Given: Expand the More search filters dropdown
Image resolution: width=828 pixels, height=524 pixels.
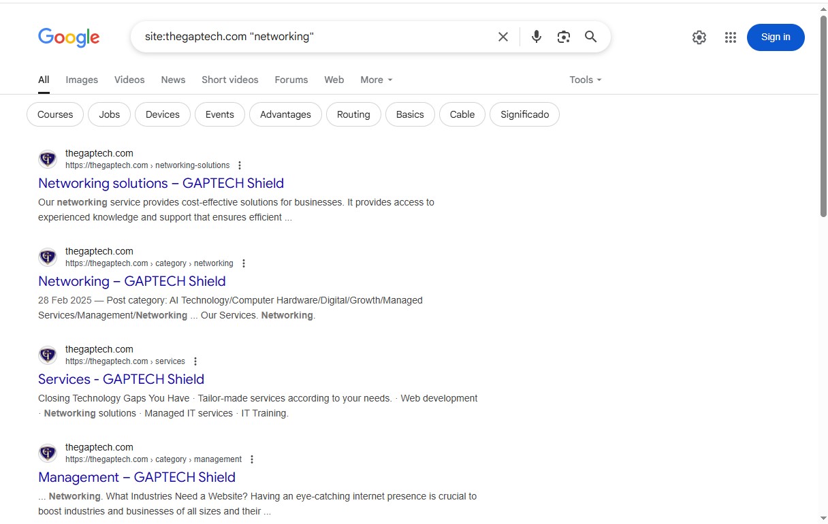Looking at the screenshot, I should (x=377, y=80).
